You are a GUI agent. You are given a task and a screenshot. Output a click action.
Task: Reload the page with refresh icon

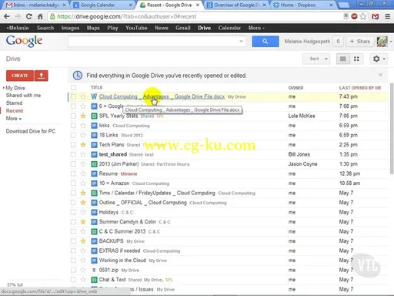[x=29, y=16]
